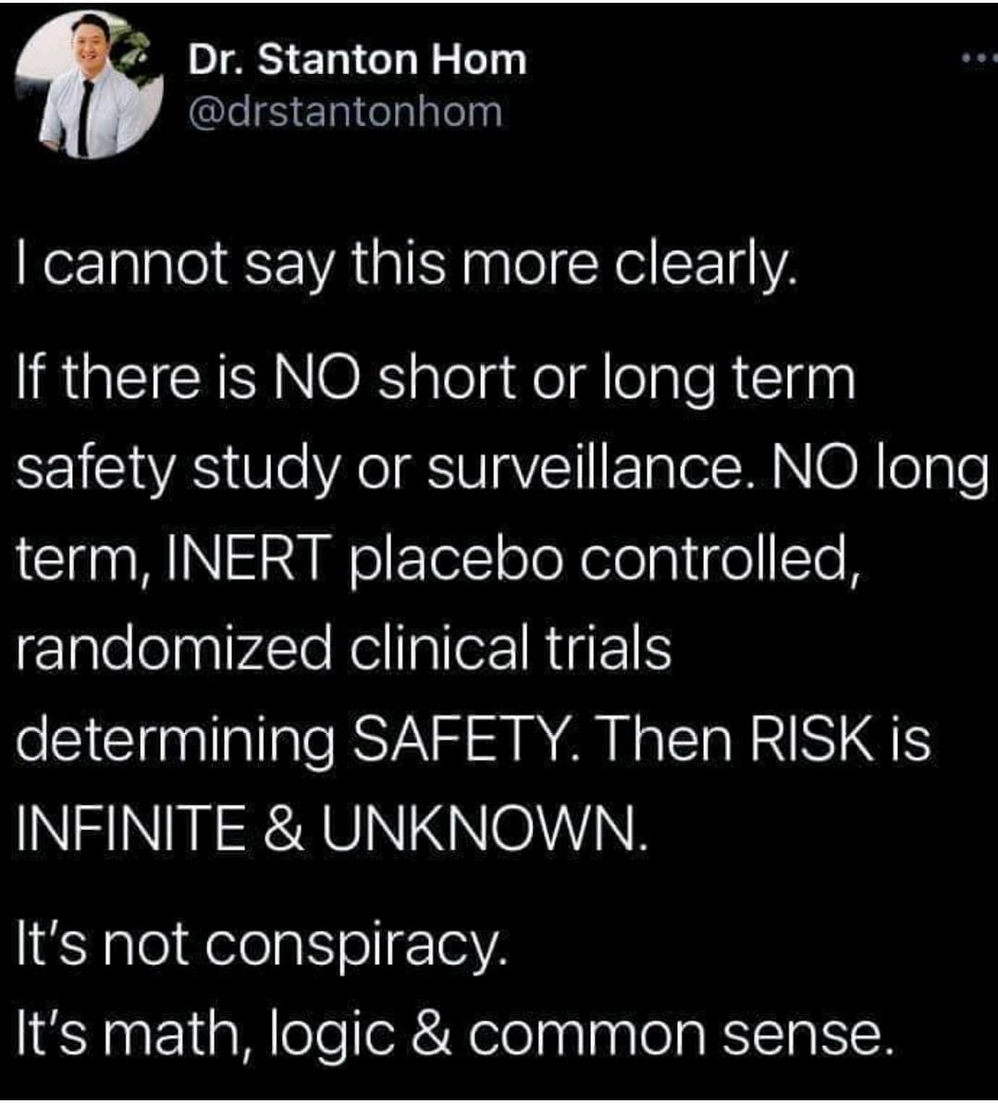Click the line "It's not conspiracy."

[x=262, y=947]
